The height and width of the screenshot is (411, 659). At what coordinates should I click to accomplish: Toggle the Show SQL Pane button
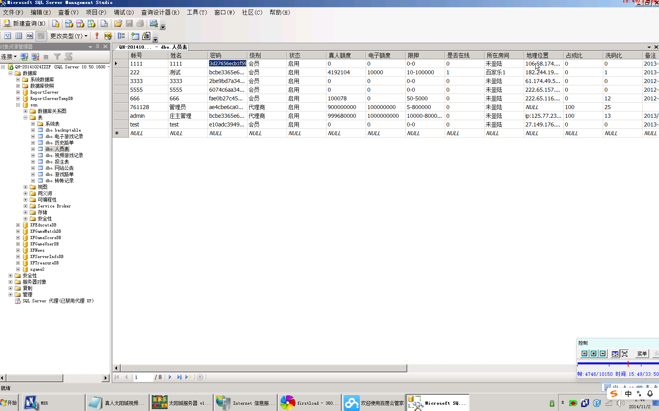(30, 36)
